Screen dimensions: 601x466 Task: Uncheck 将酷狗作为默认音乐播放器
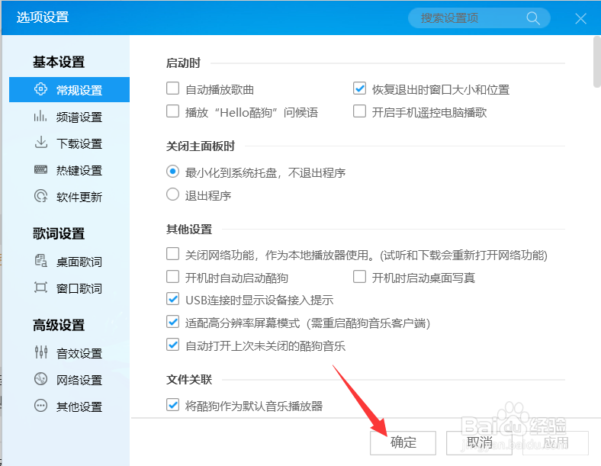172,405
